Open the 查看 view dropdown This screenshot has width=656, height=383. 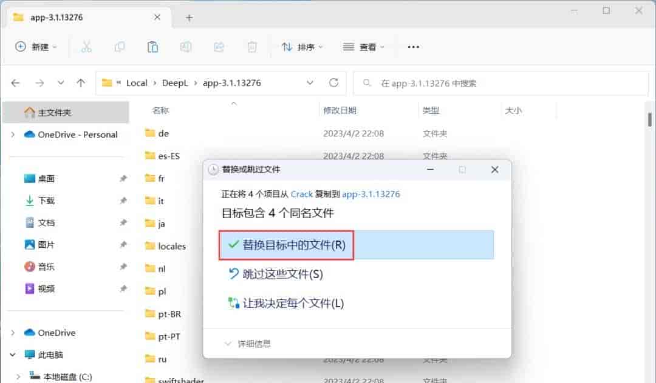point(363,47)
